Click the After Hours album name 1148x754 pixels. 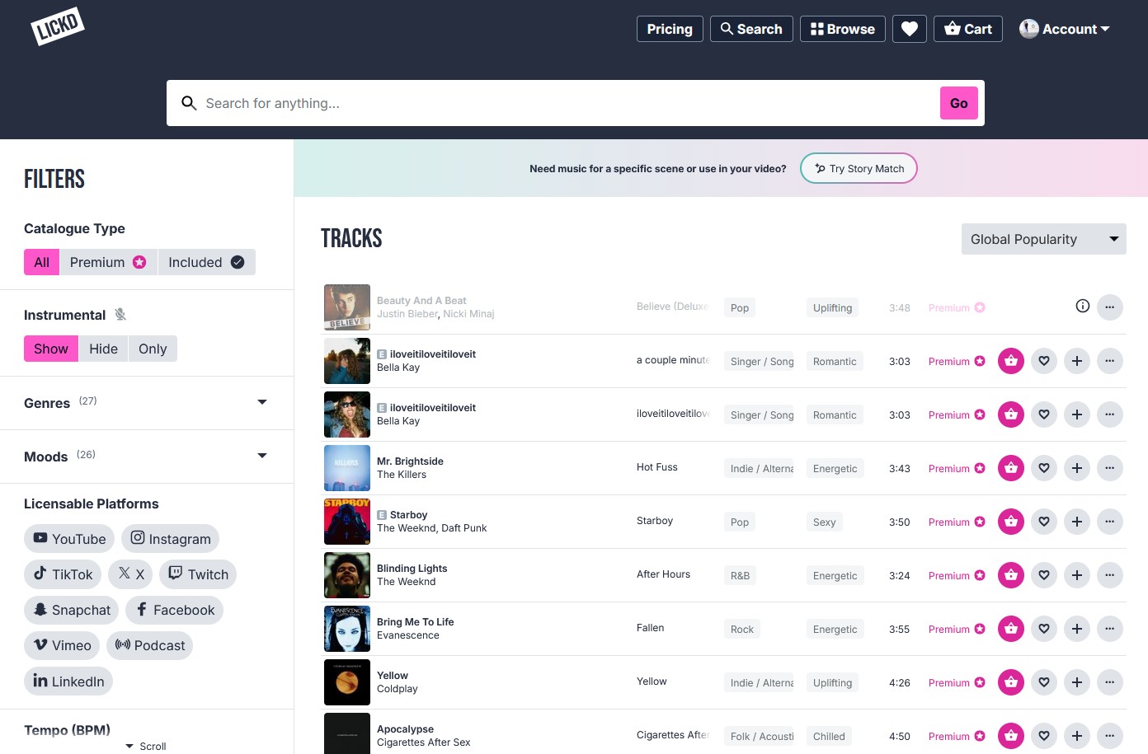pyautogui.click(x=663, y=574)
